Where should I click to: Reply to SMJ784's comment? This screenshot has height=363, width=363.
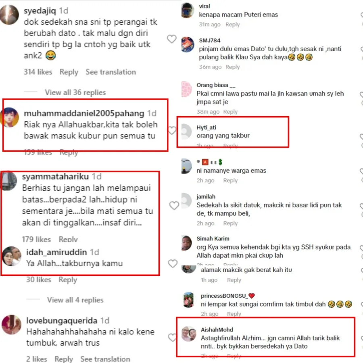(232, 67)
